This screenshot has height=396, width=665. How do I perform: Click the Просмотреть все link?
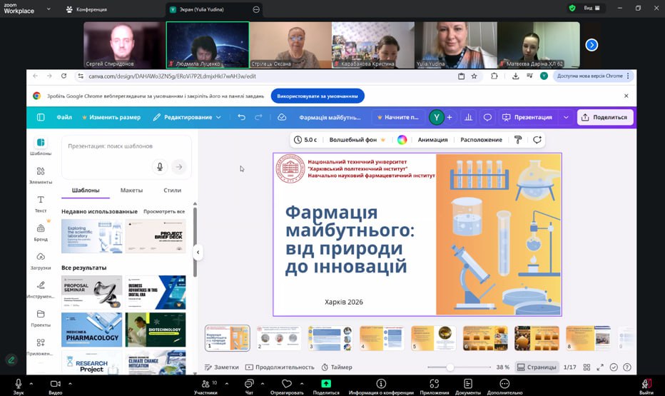click(x=164, y=212)
